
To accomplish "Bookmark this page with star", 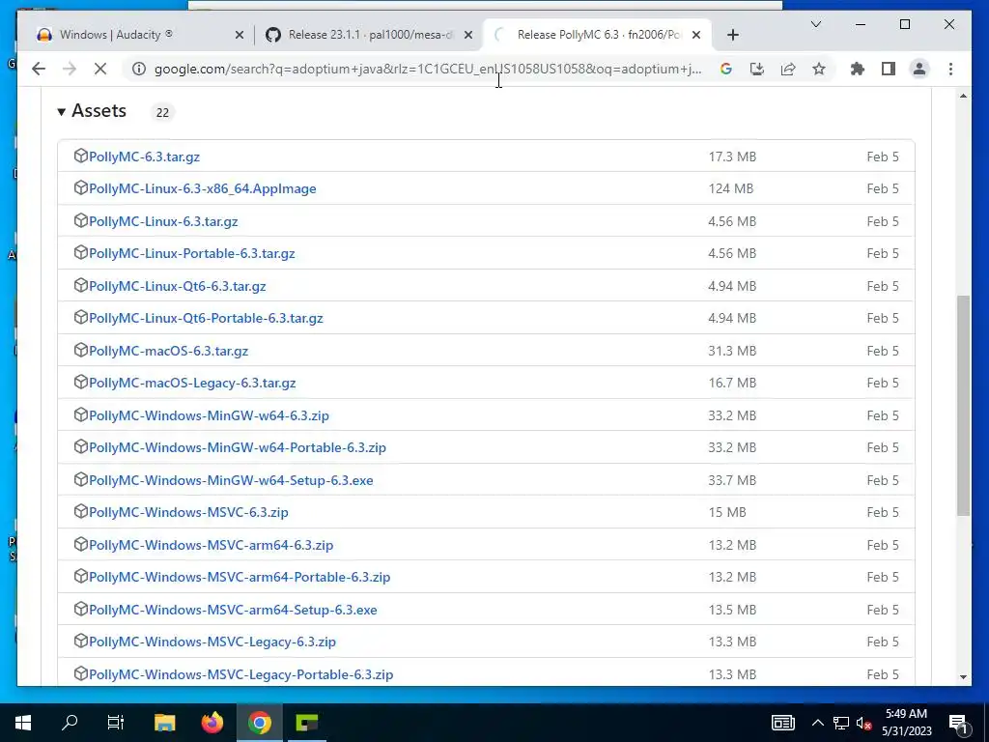I will pyautogui.click(x=819, y=69).
